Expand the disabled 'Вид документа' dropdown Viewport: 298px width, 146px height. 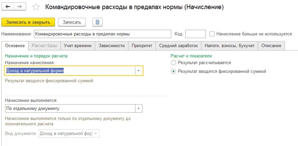click(x=96, y=134)
